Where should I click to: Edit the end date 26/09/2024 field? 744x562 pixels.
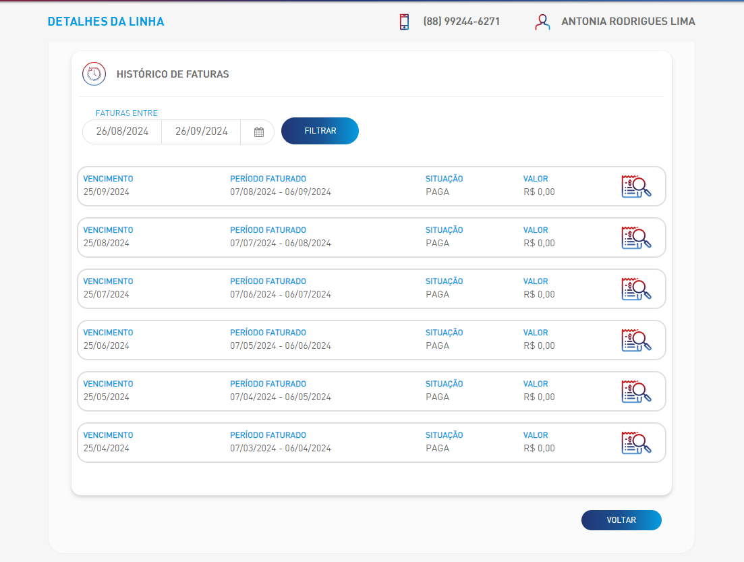202,132
